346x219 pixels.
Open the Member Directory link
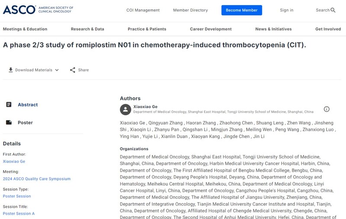click(190, 10)
